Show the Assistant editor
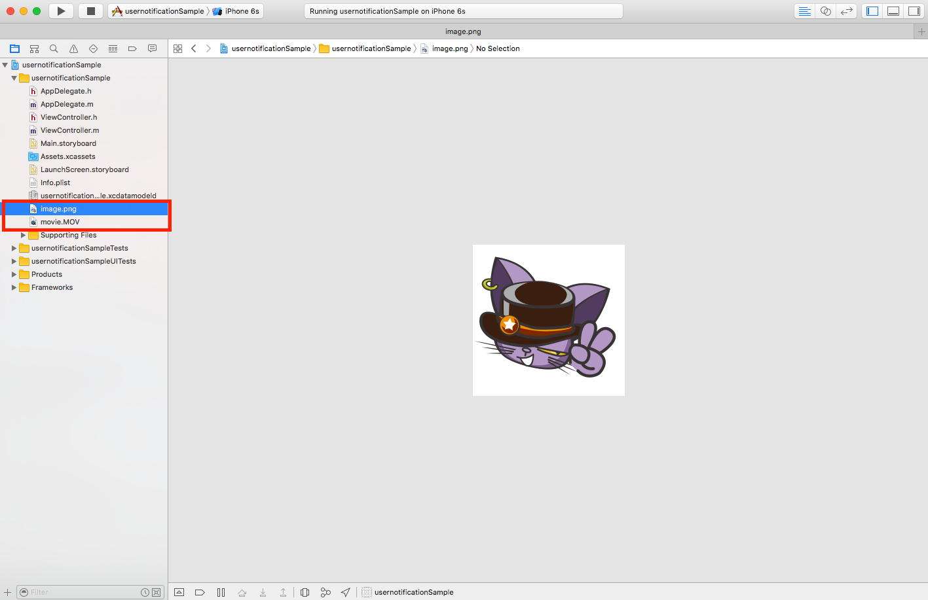 pos(826,11)
